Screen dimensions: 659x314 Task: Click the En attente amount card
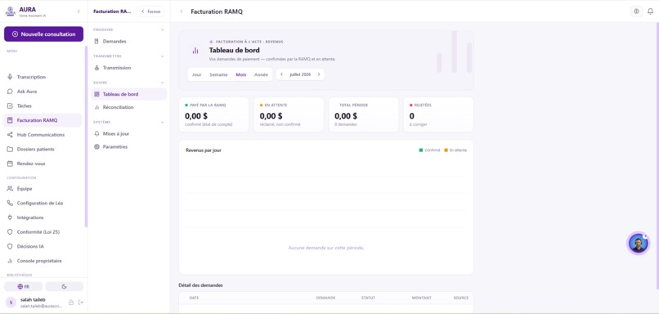[289, 114]
